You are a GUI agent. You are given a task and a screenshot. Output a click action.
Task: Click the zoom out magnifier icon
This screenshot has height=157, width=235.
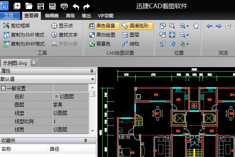point(183,35)
